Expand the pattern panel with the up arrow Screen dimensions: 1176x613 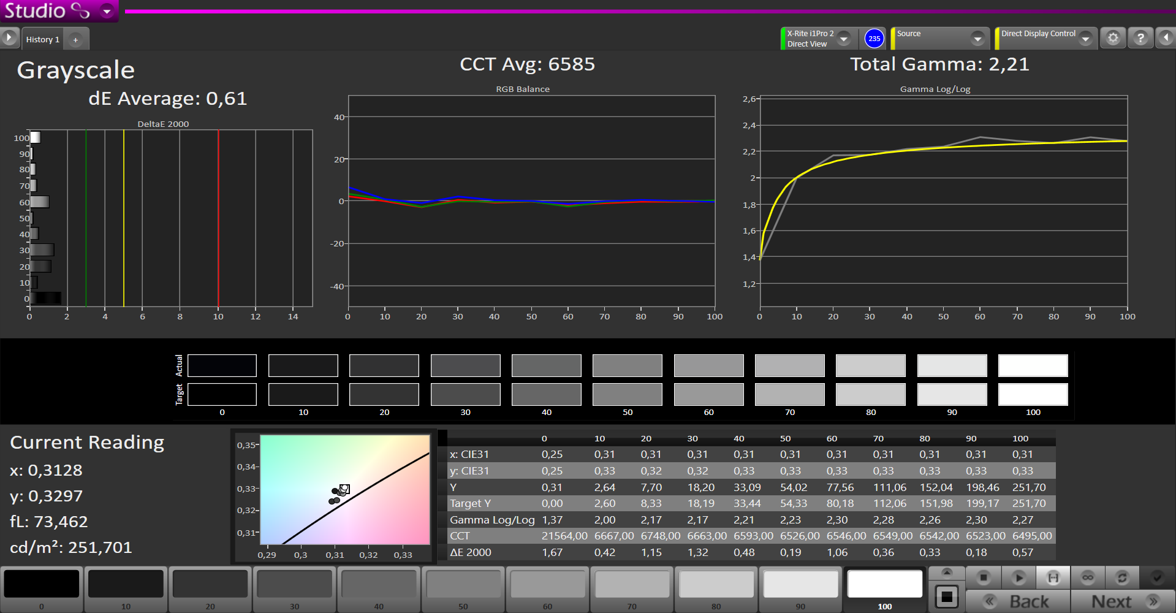[947, 573]
